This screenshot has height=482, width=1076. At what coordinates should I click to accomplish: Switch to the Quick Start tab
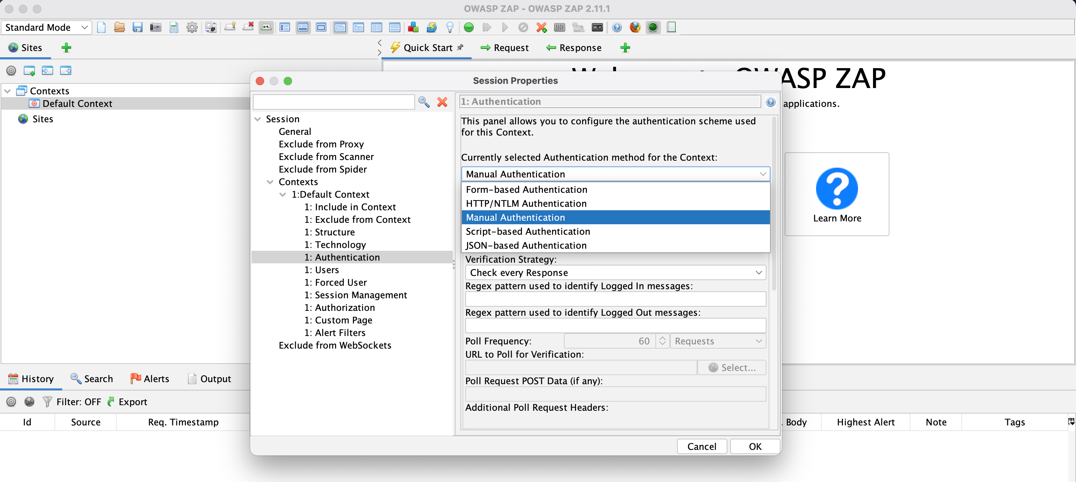tap(427, 48)
